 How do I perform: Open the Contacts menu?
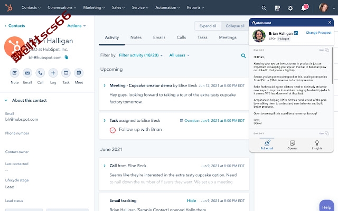31,7
